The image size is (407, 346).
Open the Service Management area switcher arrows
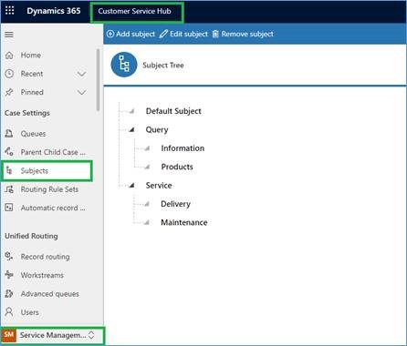(x=91, y=335)
